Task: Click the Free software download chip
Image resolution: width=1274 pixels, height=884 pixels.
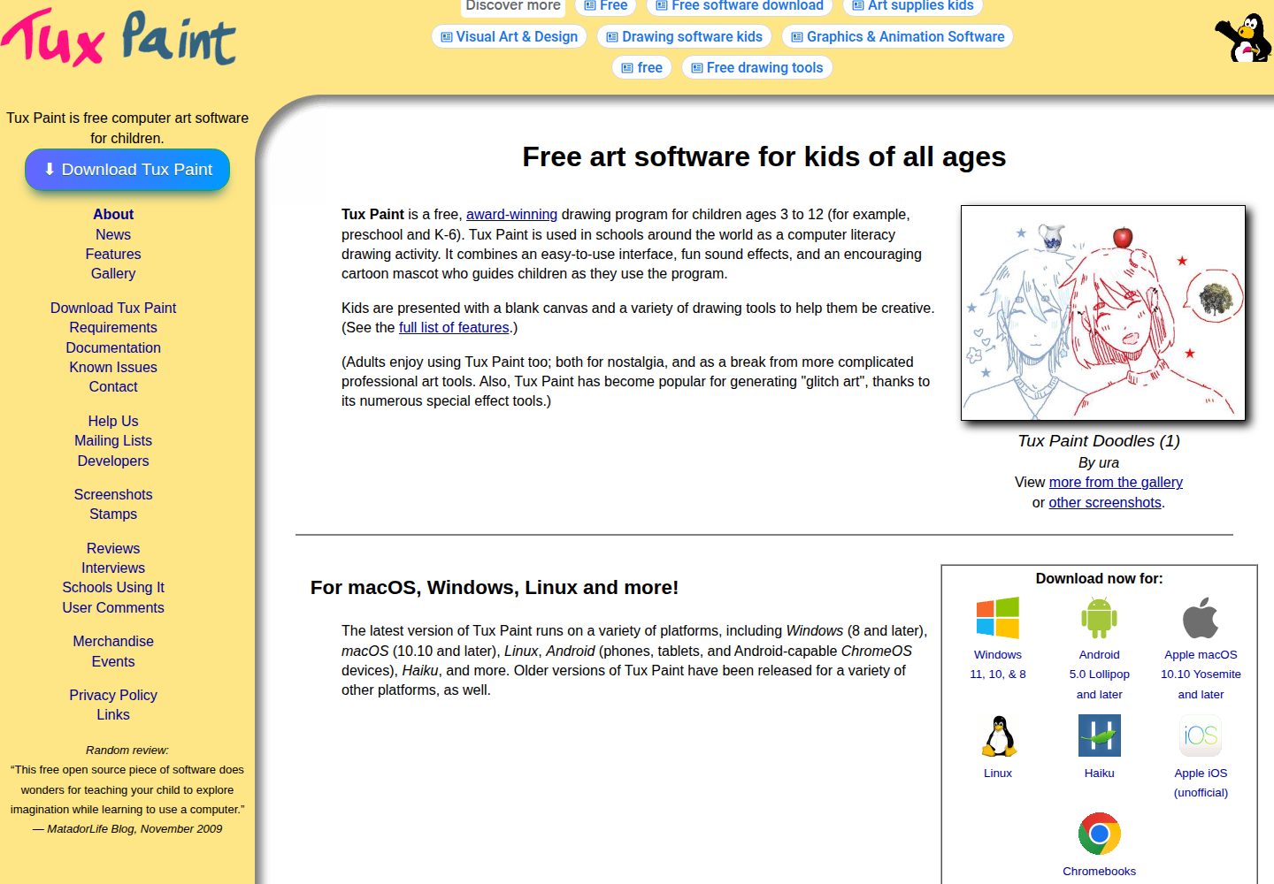Action: (x=739, y=6)
